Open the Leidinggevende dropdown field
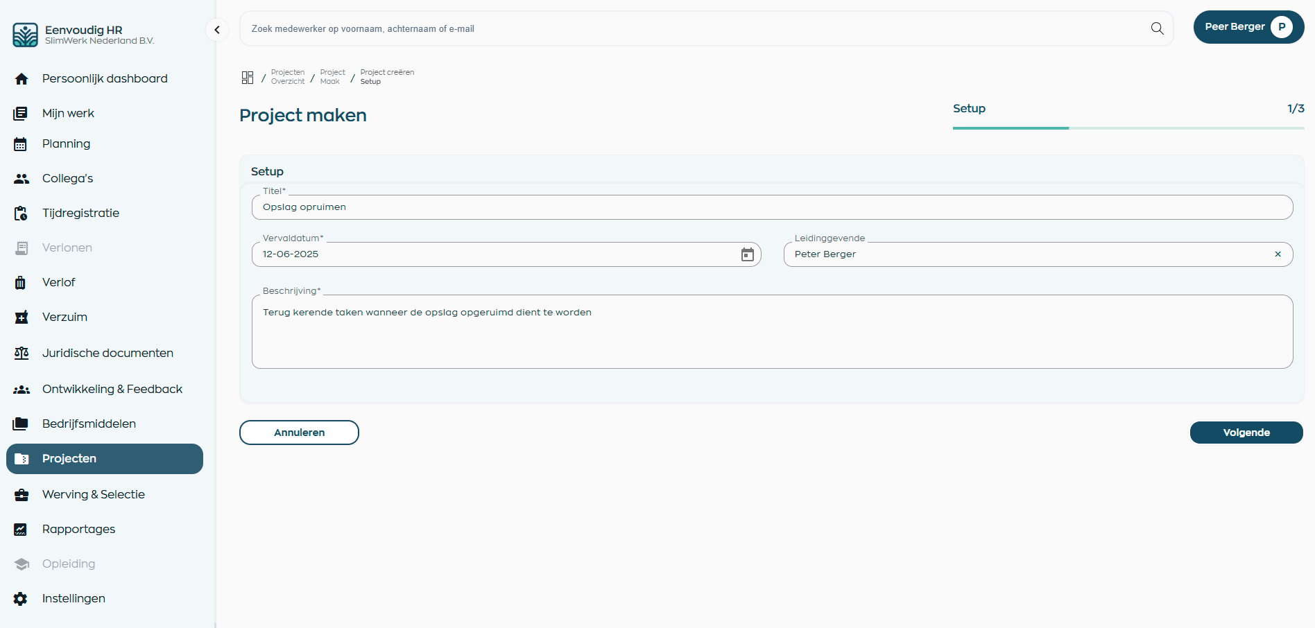This screenshot has width=1315, height=628. pos(1026,254)
